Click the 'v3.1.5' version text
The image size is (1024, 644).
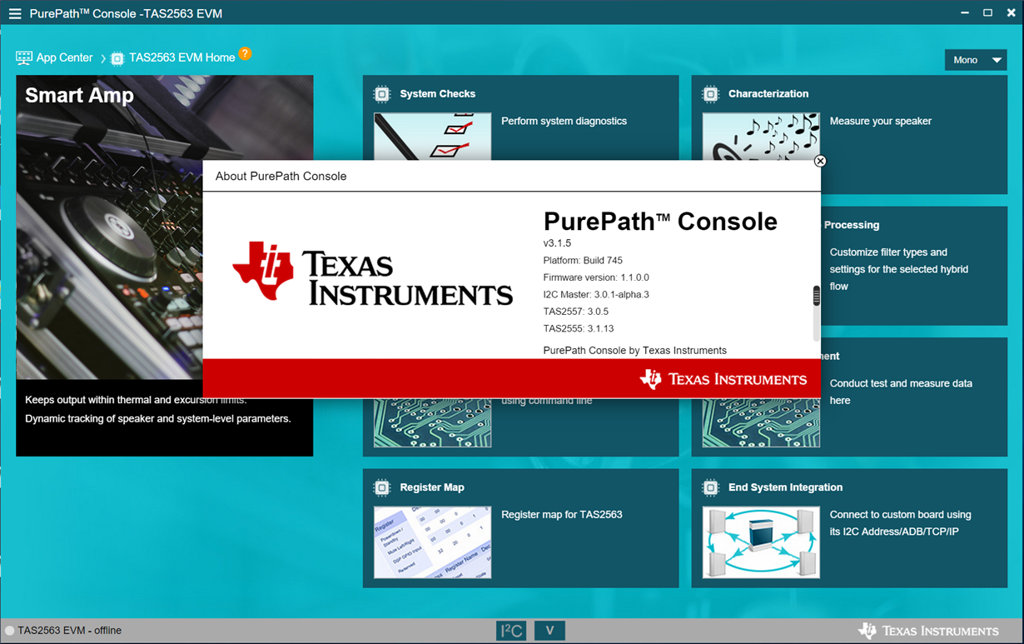pos(557,243)
